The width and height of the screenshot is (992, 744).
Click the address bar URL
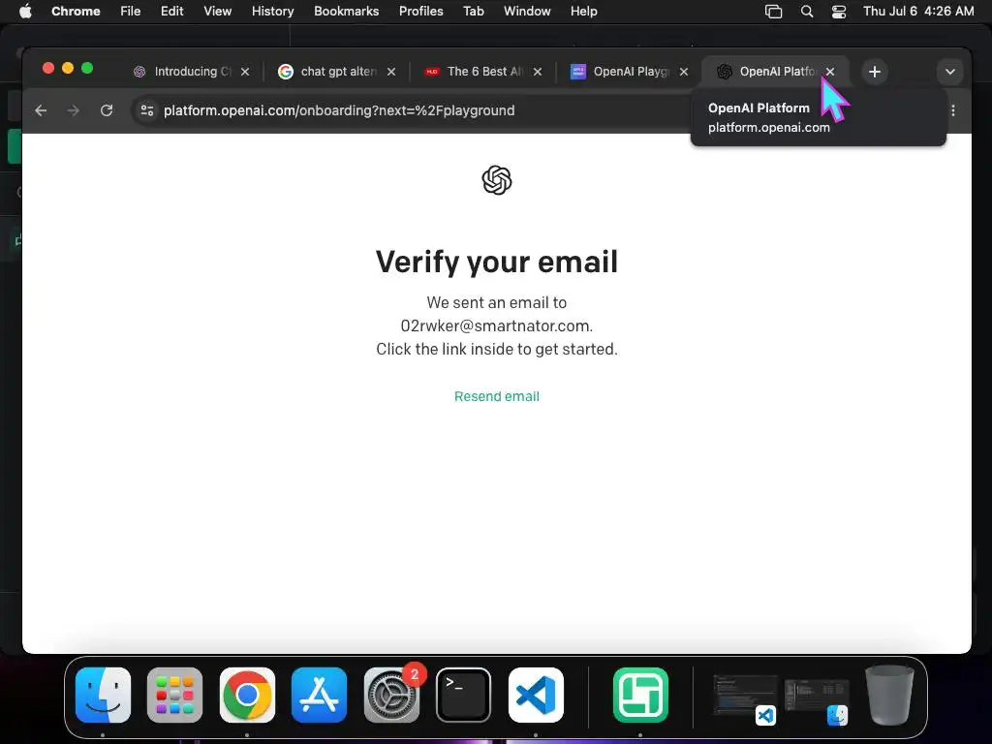[339, 110]
